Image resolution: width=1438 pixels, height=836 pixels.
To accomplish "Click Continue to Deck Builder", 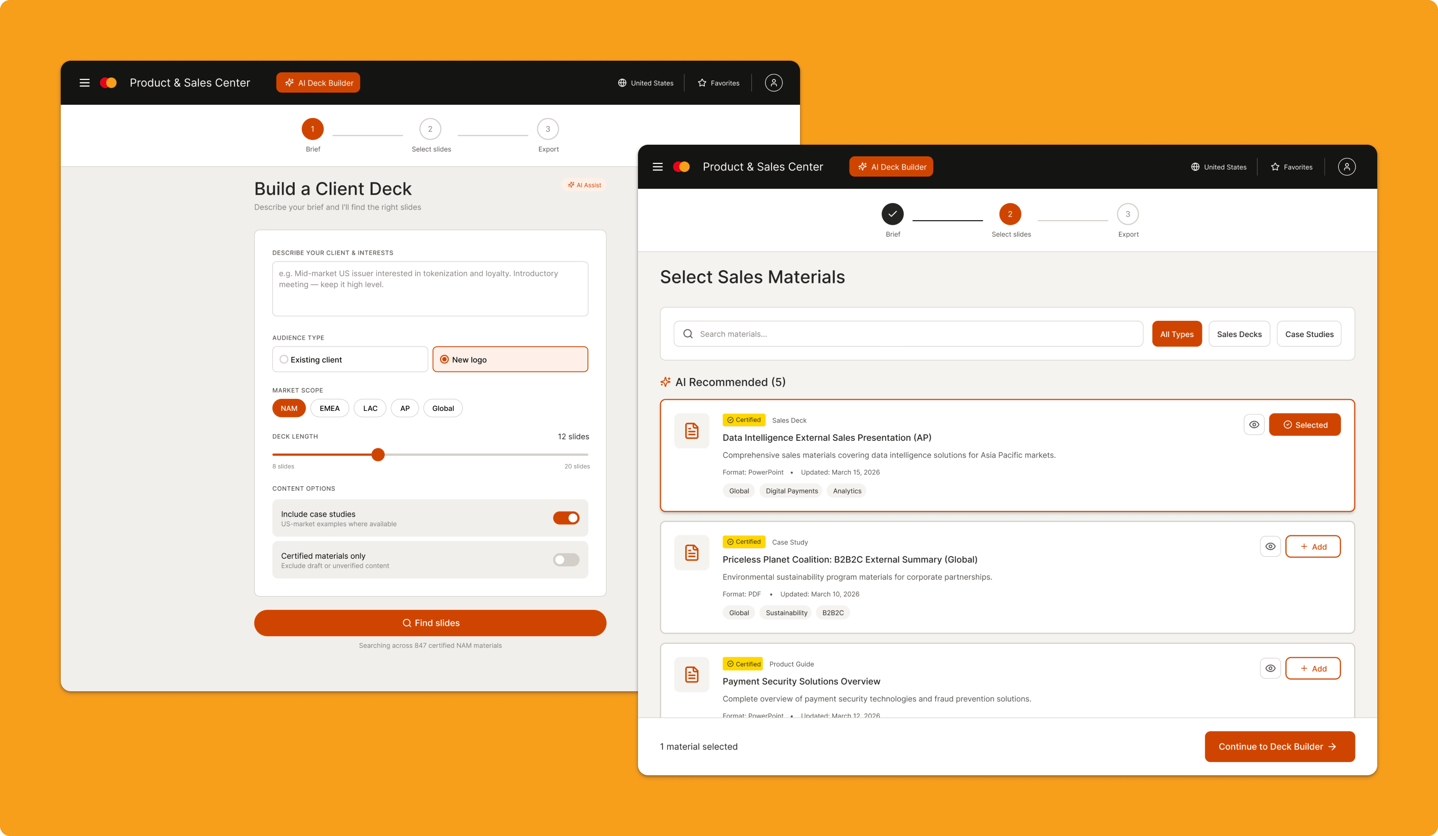I will [1279, 746].
